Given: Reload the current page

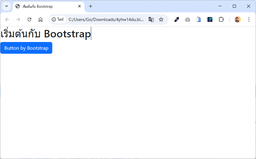Looking at the screenshot, I should pyautogui.click(x=29, y=19).
